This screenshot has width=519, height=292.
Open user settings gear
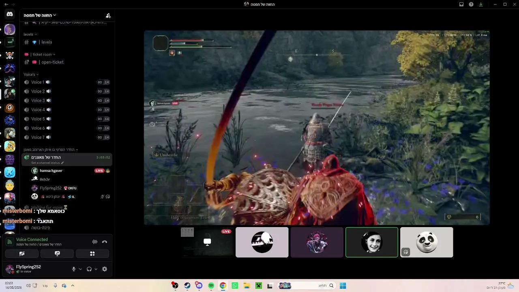pyautogui.click(x=105, y=269)
